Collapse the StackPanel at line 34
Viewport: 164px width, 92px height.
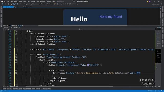(x=16, y=55)
